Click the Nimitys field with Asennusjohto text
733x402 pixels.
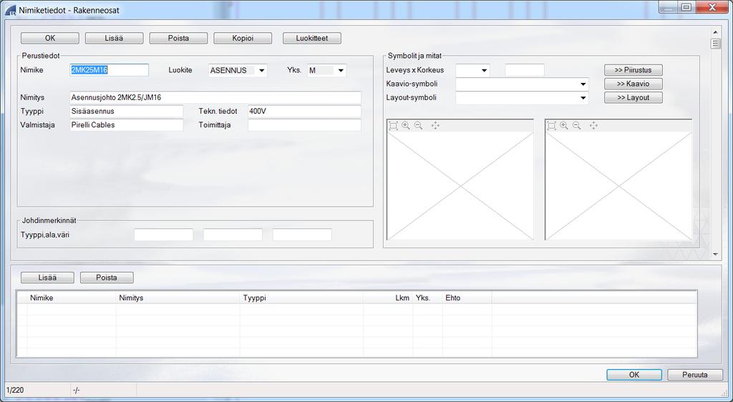215,97
